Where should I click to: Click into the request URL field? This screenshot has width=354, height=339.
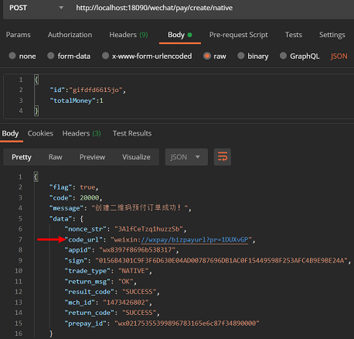[x=211, y=8]
